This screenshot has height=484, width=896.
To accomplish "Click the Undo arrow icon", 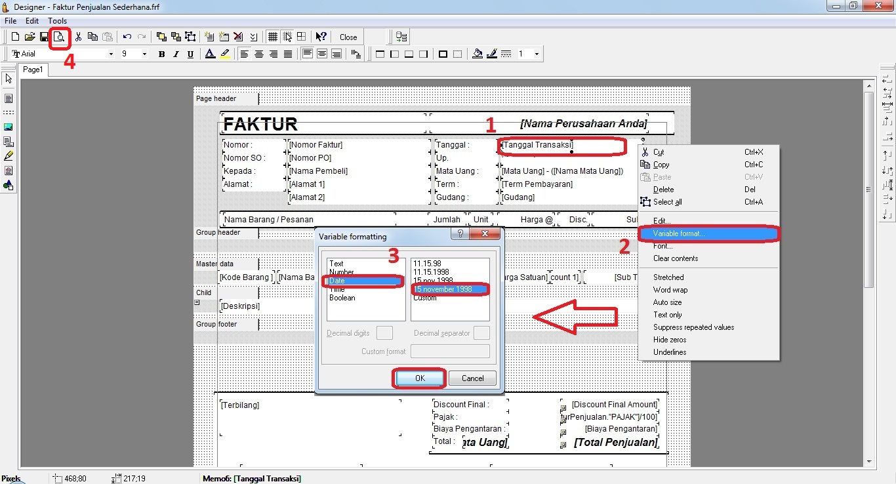I will coord(127,37).
